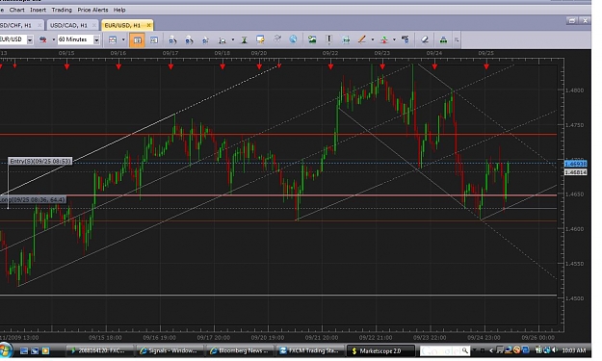Click the hourglass-shaped toolbar icon
602x361 pixels.
click(244, 39)
